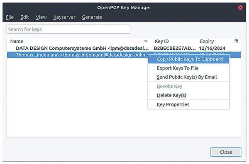Toggle sort arrow on Name column
Image resolution: width=249 pixels, height=164 pixels.
pos(146,41)
